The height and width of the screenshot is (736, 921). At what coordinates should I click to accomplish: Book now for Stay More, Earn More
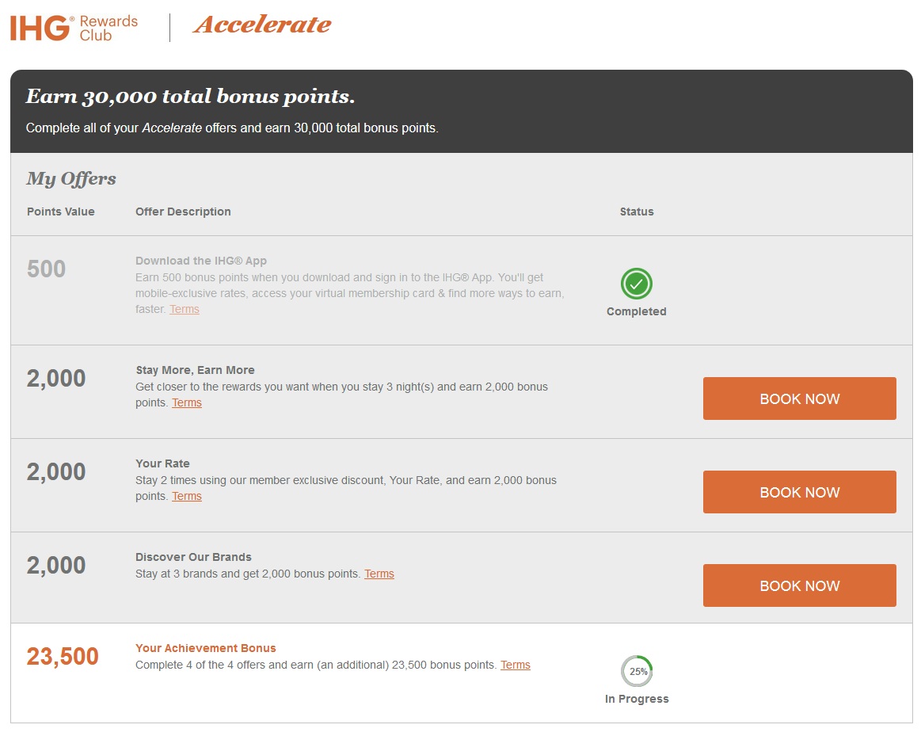[799, 399]
